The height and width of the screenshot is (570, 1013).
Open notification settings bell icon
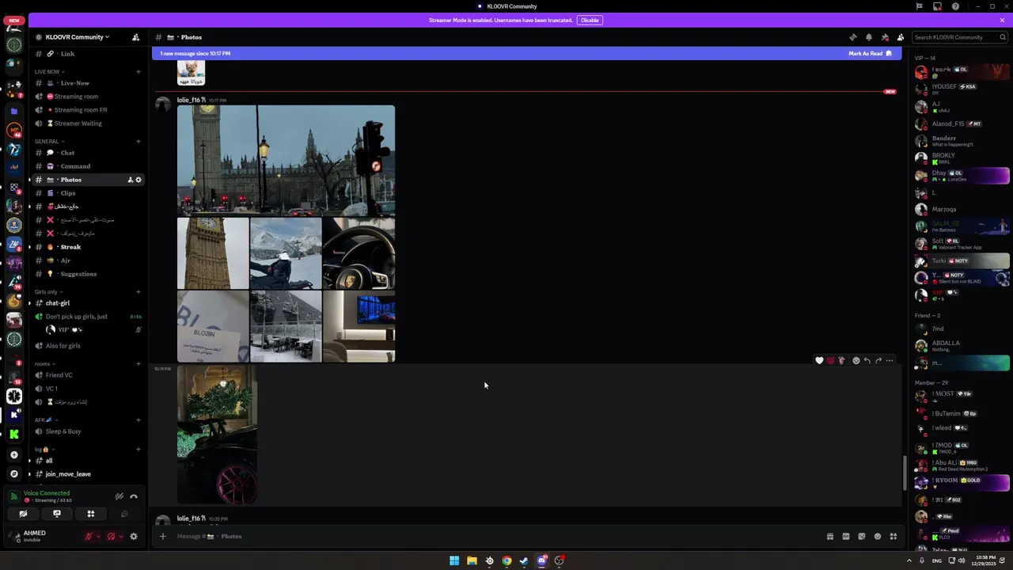click(x=868, y=37)
